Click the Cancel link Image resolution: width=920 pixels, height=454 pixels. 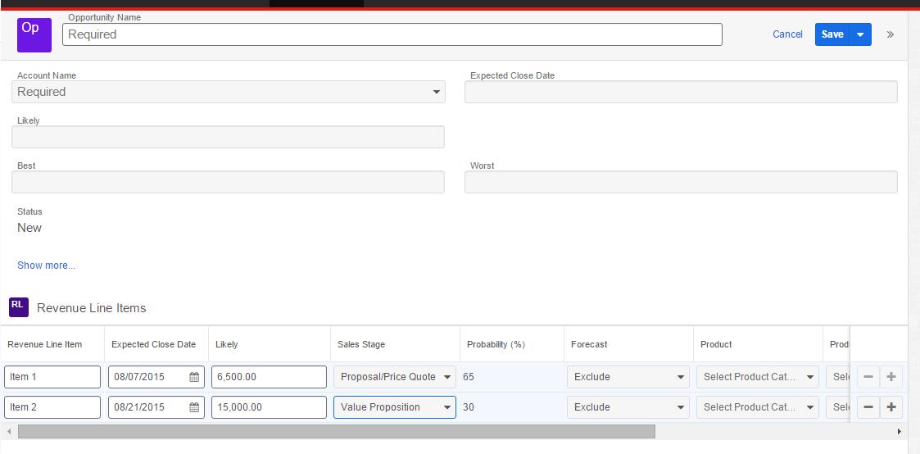(787, 34)
